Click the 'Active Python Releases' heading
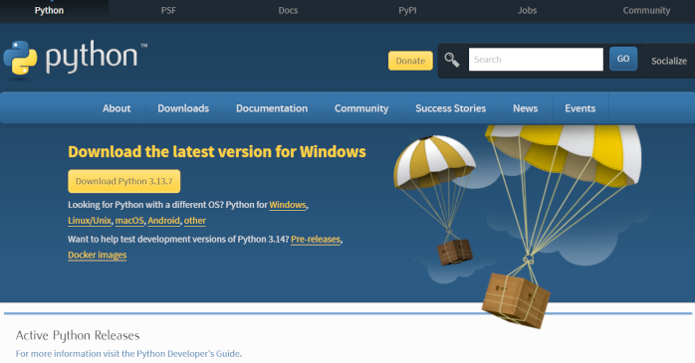Viewport: 695px width, 363px height. (x=78, y=335)
